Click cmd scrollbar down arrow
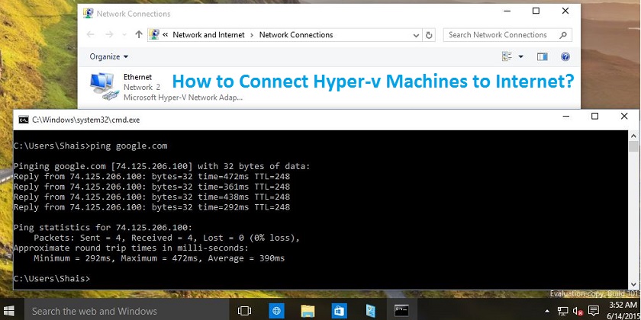This screenshot has width=641, height=320. pos(633,284)
